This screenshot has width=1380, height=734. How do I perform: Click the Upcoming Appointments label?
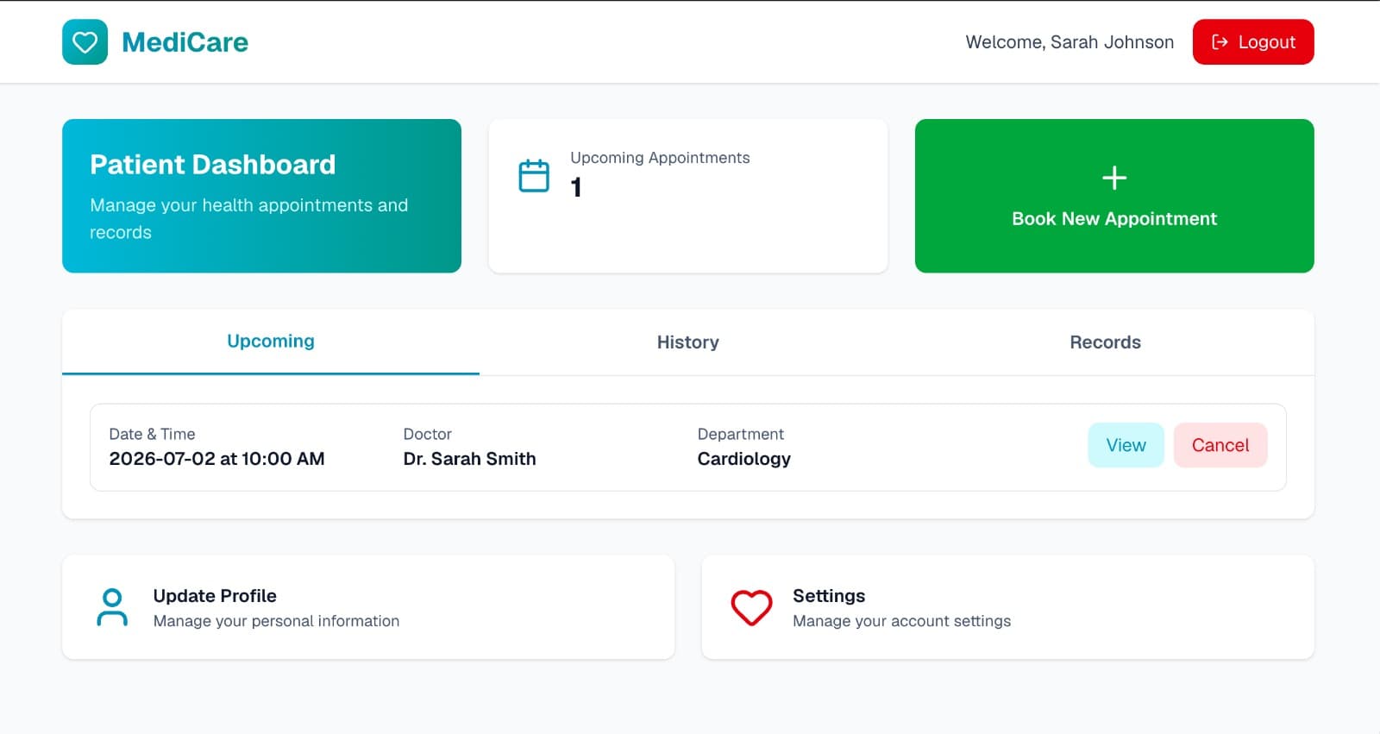click(660, 158)
